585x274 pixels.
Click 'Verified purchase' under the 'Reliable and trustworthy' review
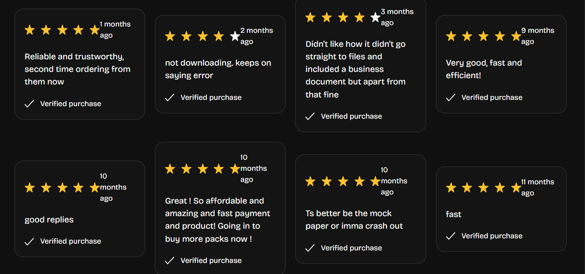point(70,104)
